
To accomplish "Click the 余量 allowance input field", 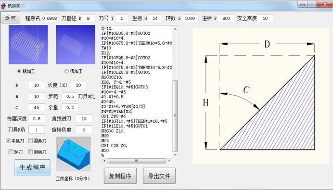I will coord(70,108).
